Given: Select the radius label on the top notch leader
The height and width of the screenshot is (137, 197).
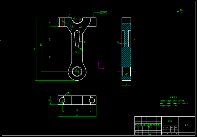Looking at the screenshot, I should (x=75, y=18).
